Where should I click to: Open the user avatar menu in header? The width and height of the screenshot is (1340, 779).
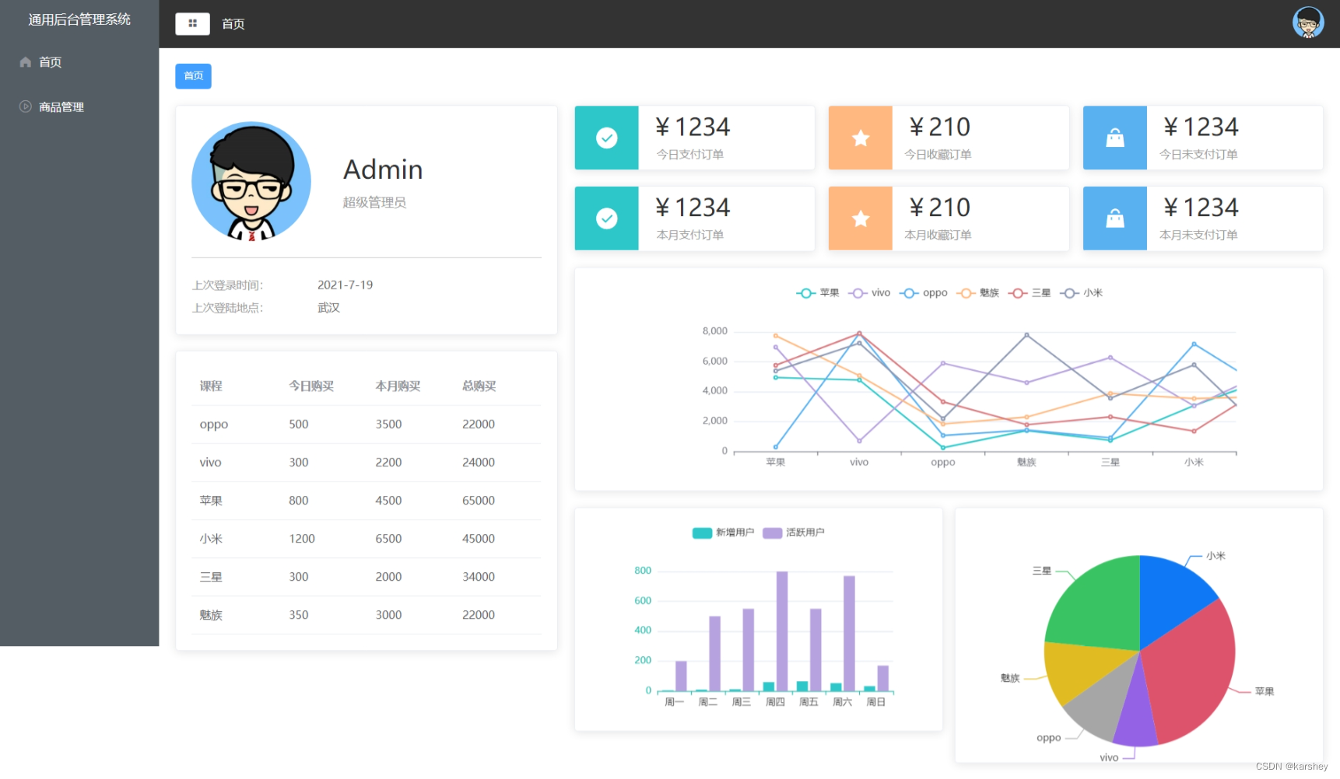coord(1307,23)
